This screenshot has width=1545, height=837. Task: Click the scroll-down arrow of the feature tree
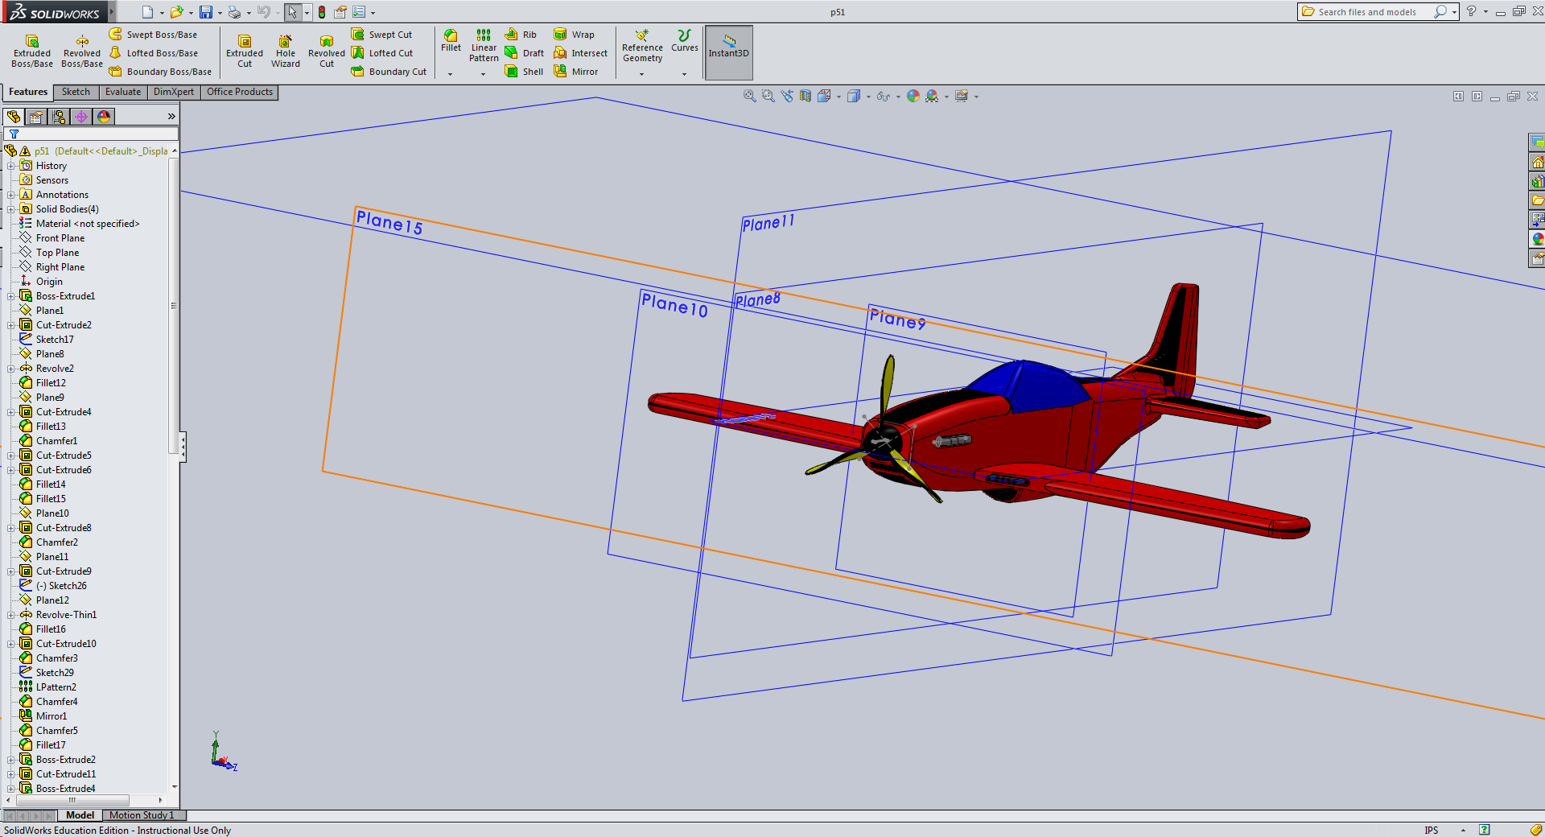pos(174,787)
